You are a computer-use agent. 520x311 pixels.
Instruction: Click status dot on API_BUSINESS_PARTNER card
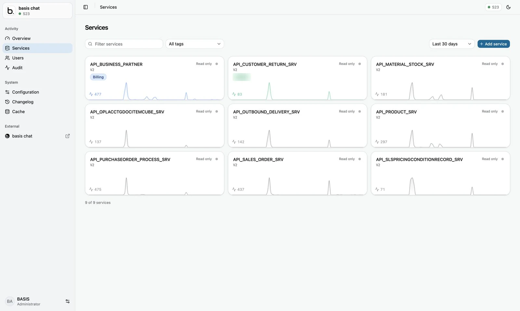coord(217,64)
